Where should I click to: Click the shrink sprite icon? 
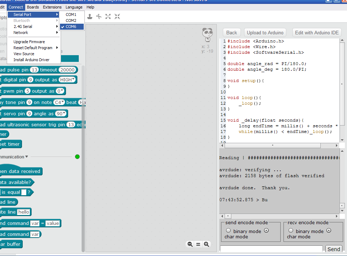117,16
